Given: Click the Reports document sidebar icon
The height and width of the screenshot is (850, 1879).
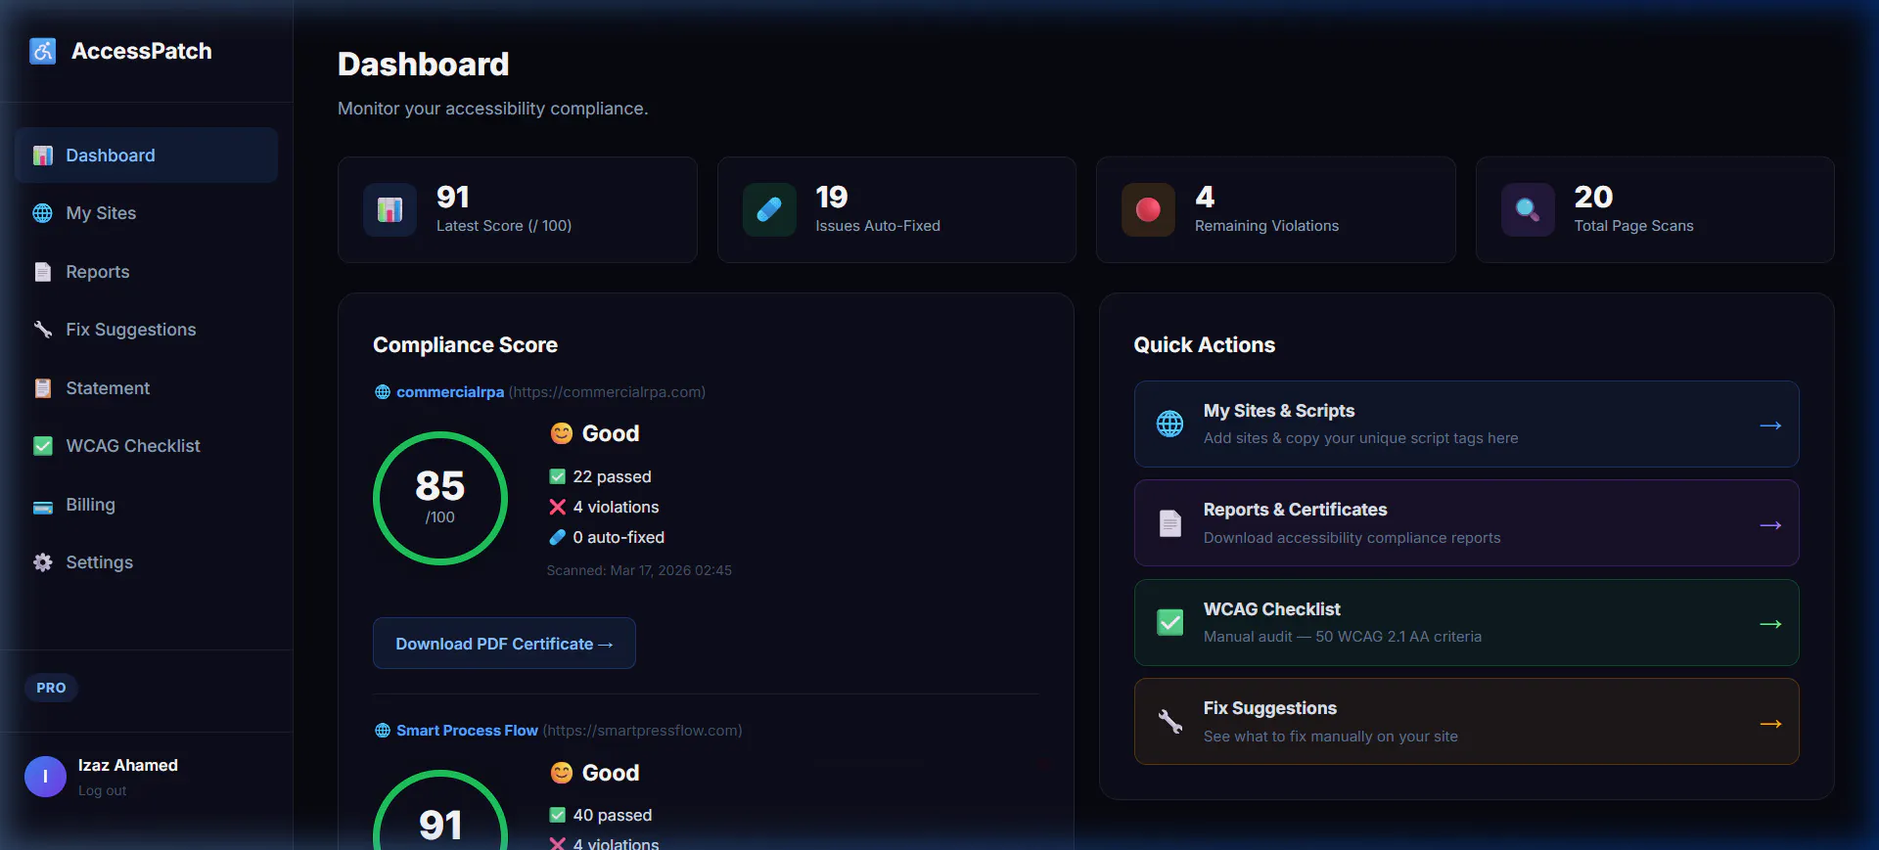Looking at the screenshot, I should [43, 272].
